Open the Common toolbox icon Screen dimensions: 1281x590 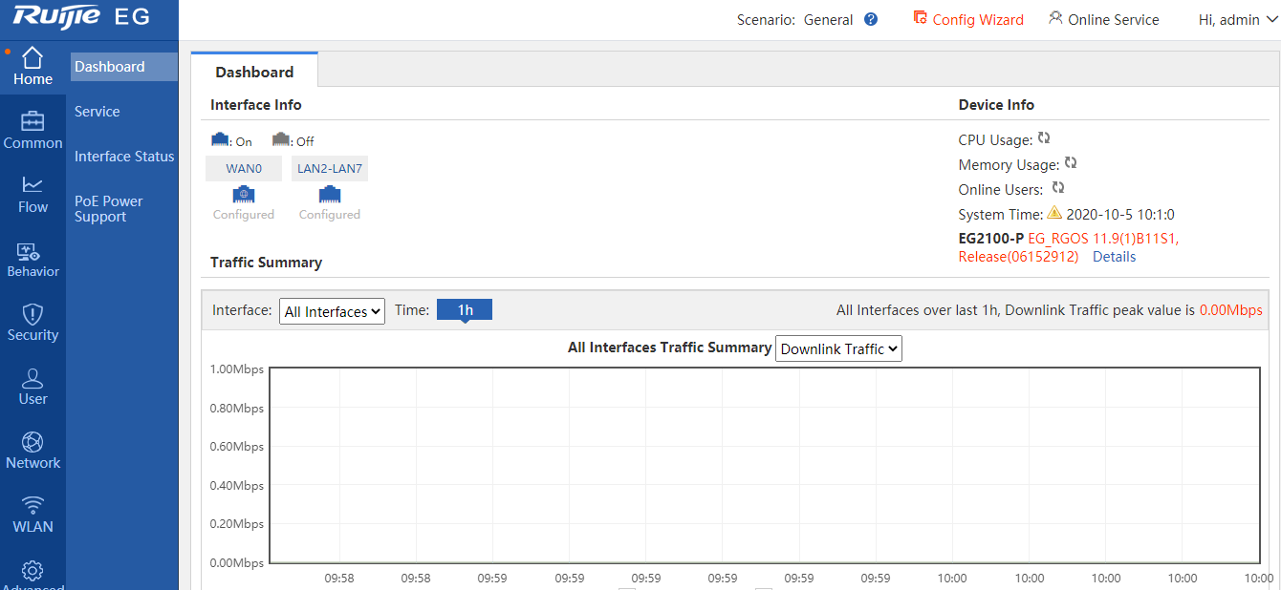33,121
